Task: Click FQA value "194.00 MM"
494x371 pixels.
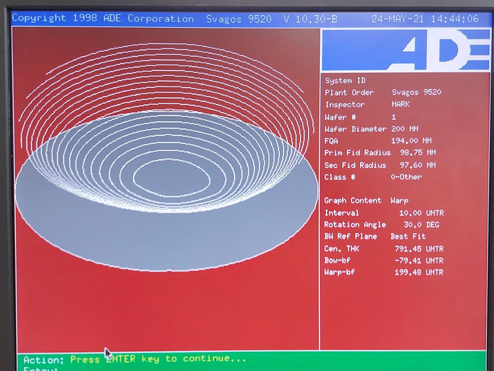Action: pyautogui.click(x=411, y=141)
